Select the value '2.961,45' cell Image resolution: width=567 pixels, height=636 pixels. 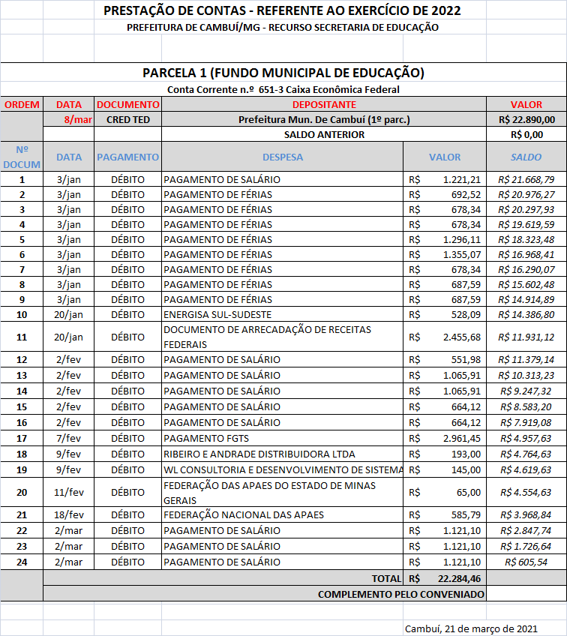[445, 438]
